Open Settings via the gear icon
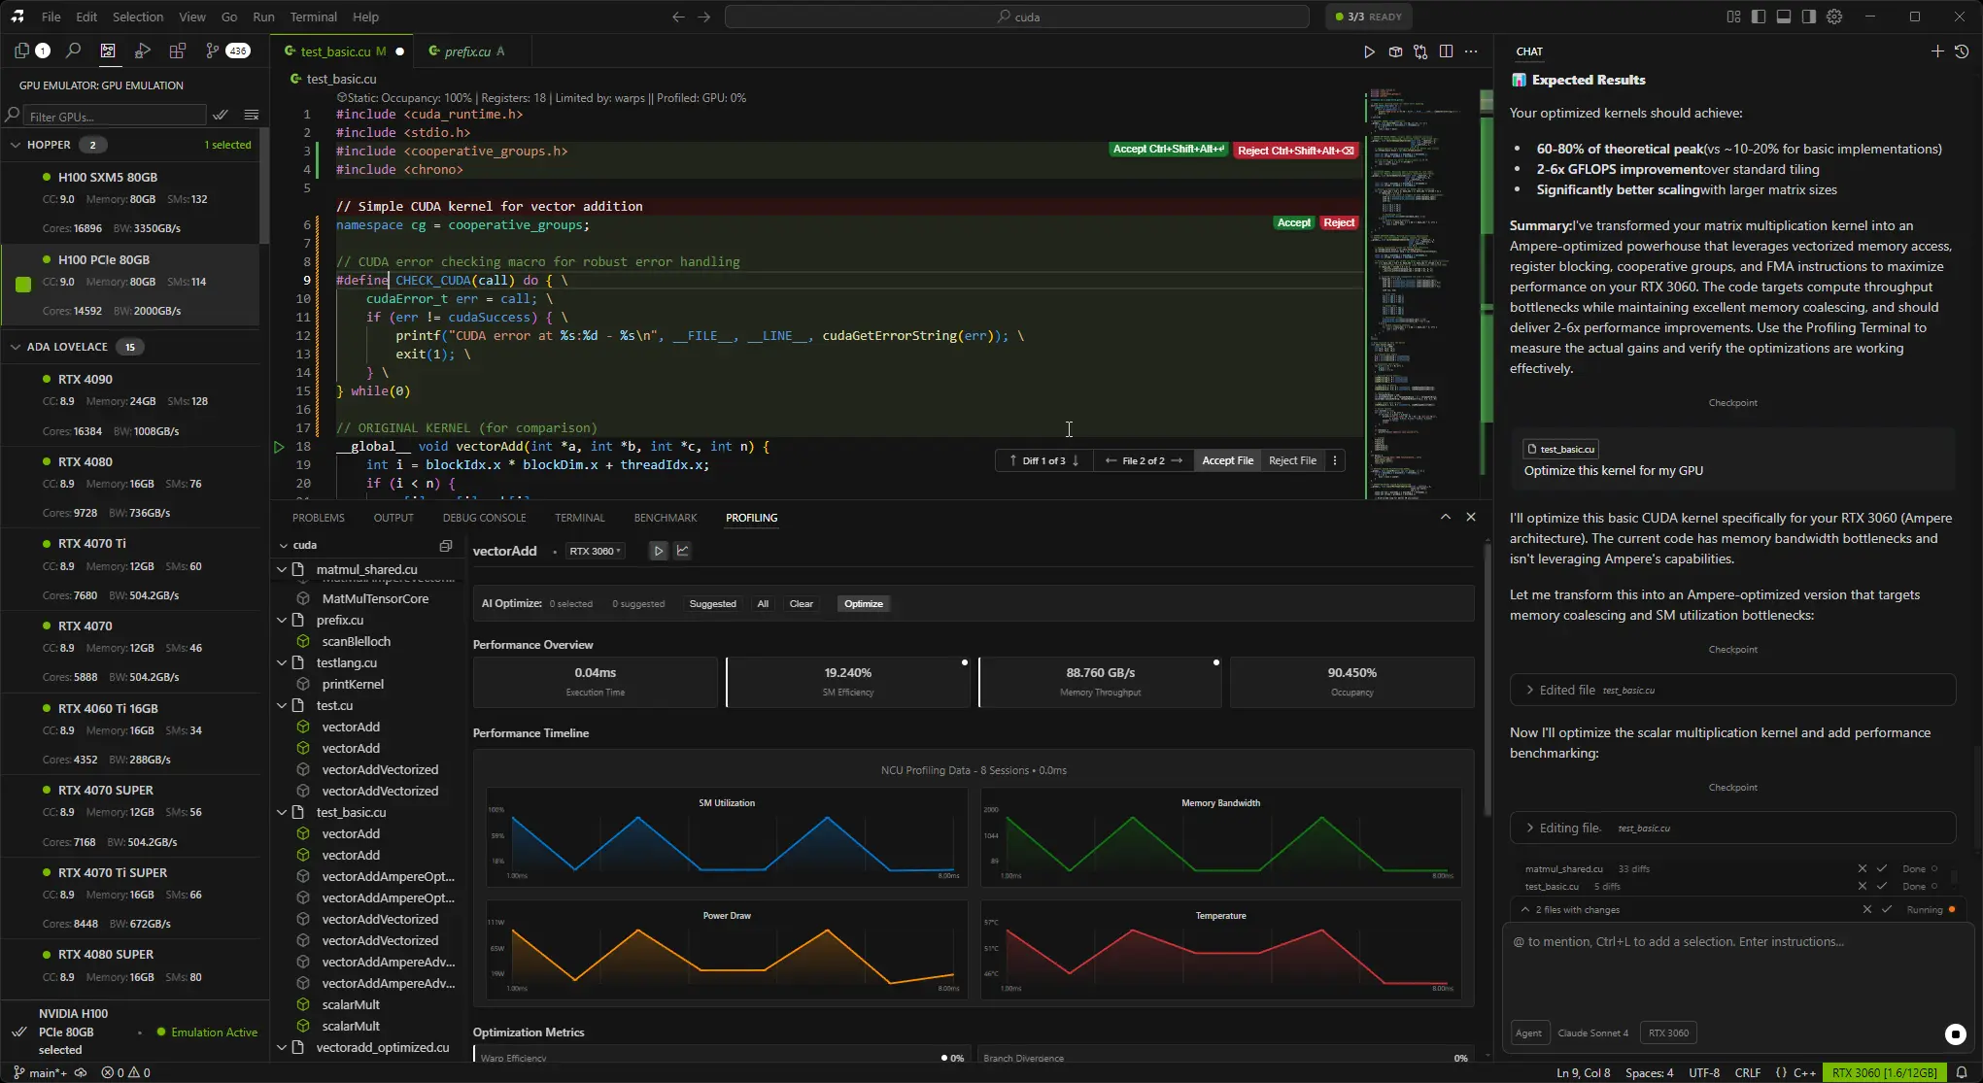1983x1083 pixels. (1834, 17)
